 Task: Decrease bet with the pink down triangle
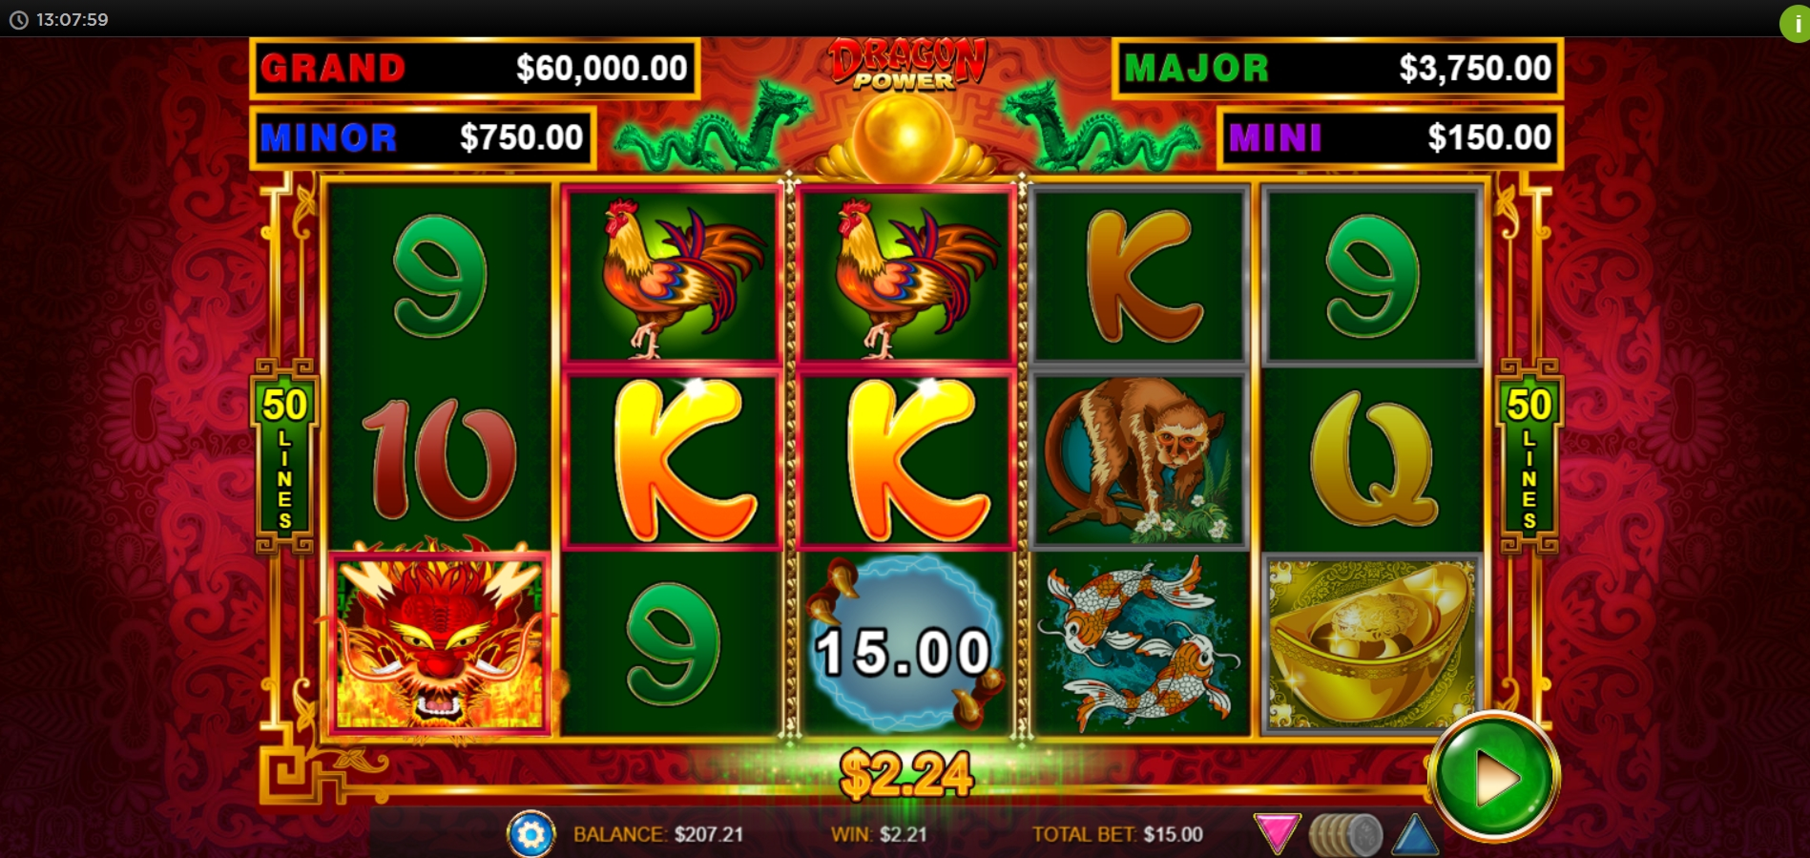click(1277, 833)
